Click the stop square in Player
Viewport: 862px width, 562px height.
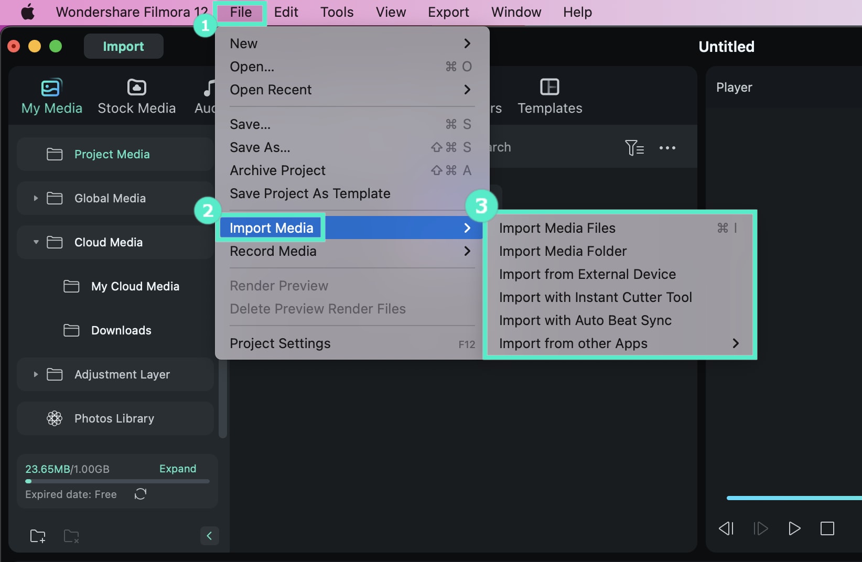tap(827, 528)
